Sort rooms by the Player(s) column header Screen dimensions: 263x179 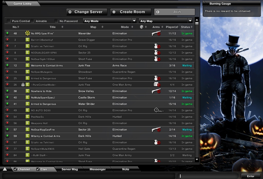[x=172, y=27]
